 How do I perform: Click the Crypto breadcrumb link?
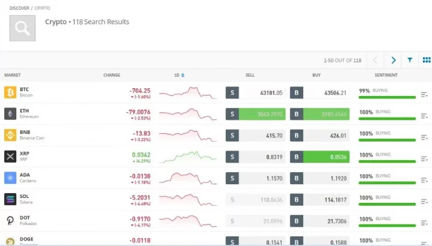(x=43, y=8)
